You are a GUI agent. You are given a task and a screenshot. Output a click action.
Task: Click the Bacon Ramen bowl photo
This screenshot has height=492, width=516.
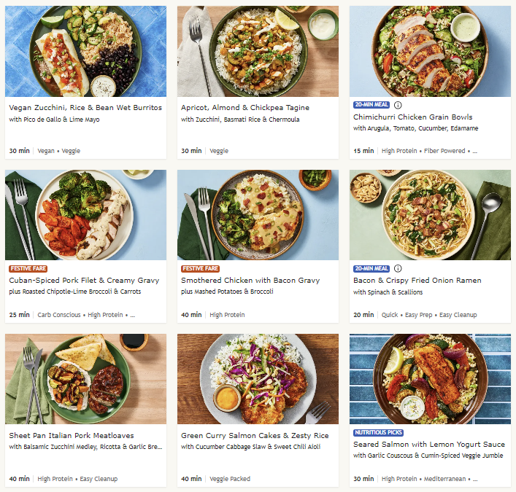coord(430,215)
